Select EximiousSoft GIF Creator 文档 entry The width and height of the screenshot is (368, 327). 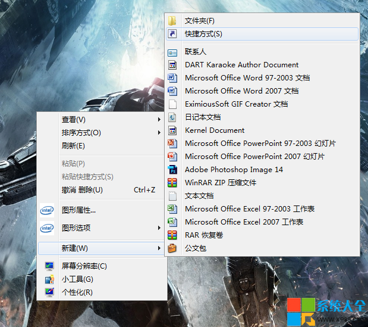[x=262, y=104]
